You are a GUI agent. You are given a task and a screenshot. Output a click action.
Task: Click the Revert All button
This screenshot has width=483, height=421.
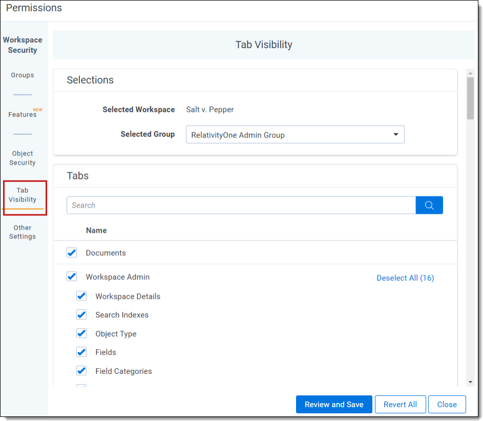click(400, 404)
